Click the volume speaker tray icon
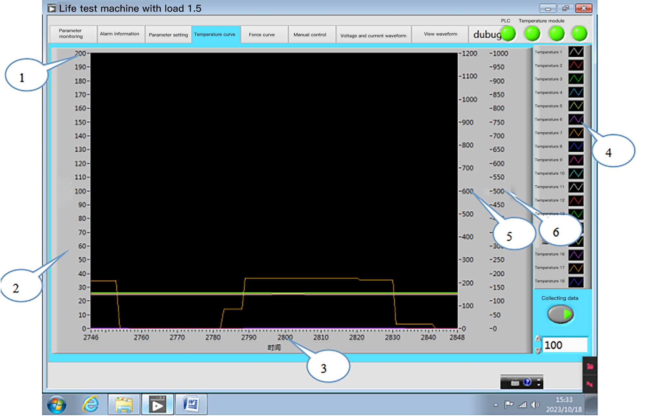 point(534,405)
